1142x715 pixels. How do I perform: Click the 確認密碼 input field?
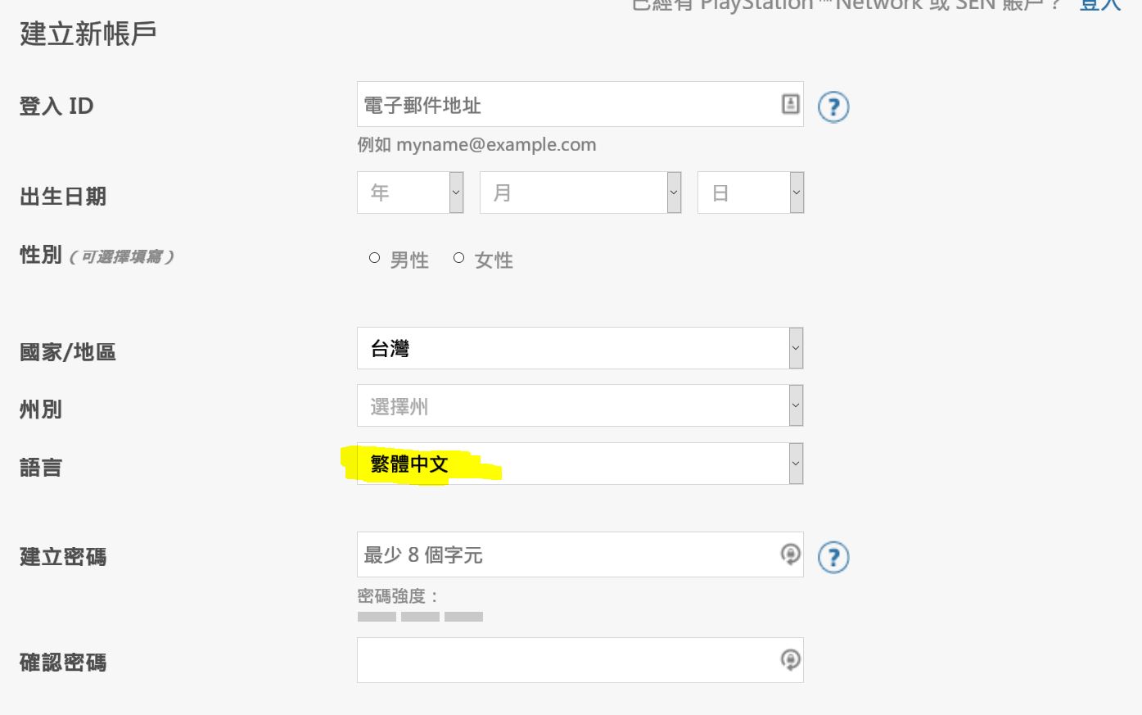pyautogui.click(x=580, y=660)
